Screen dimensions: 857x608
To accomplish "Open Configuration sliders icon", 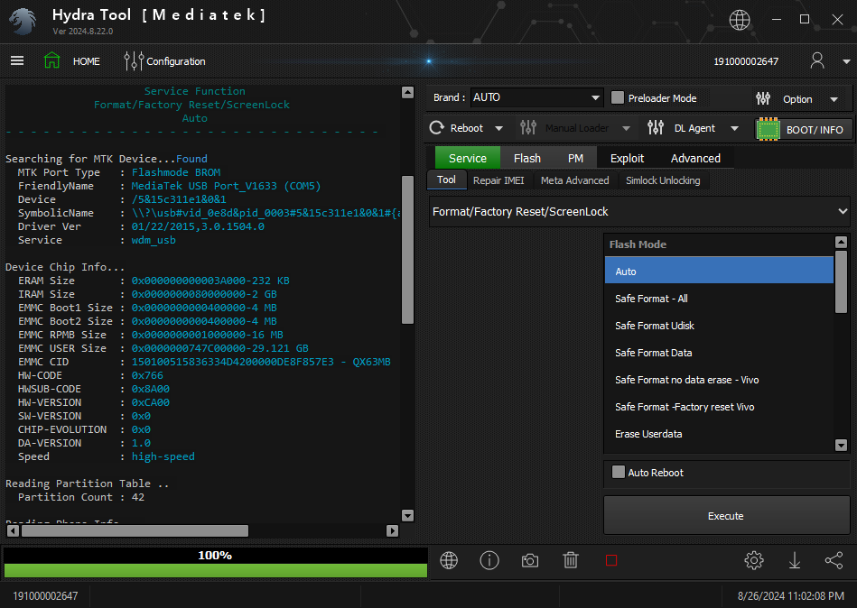I will tap(134, 61).
